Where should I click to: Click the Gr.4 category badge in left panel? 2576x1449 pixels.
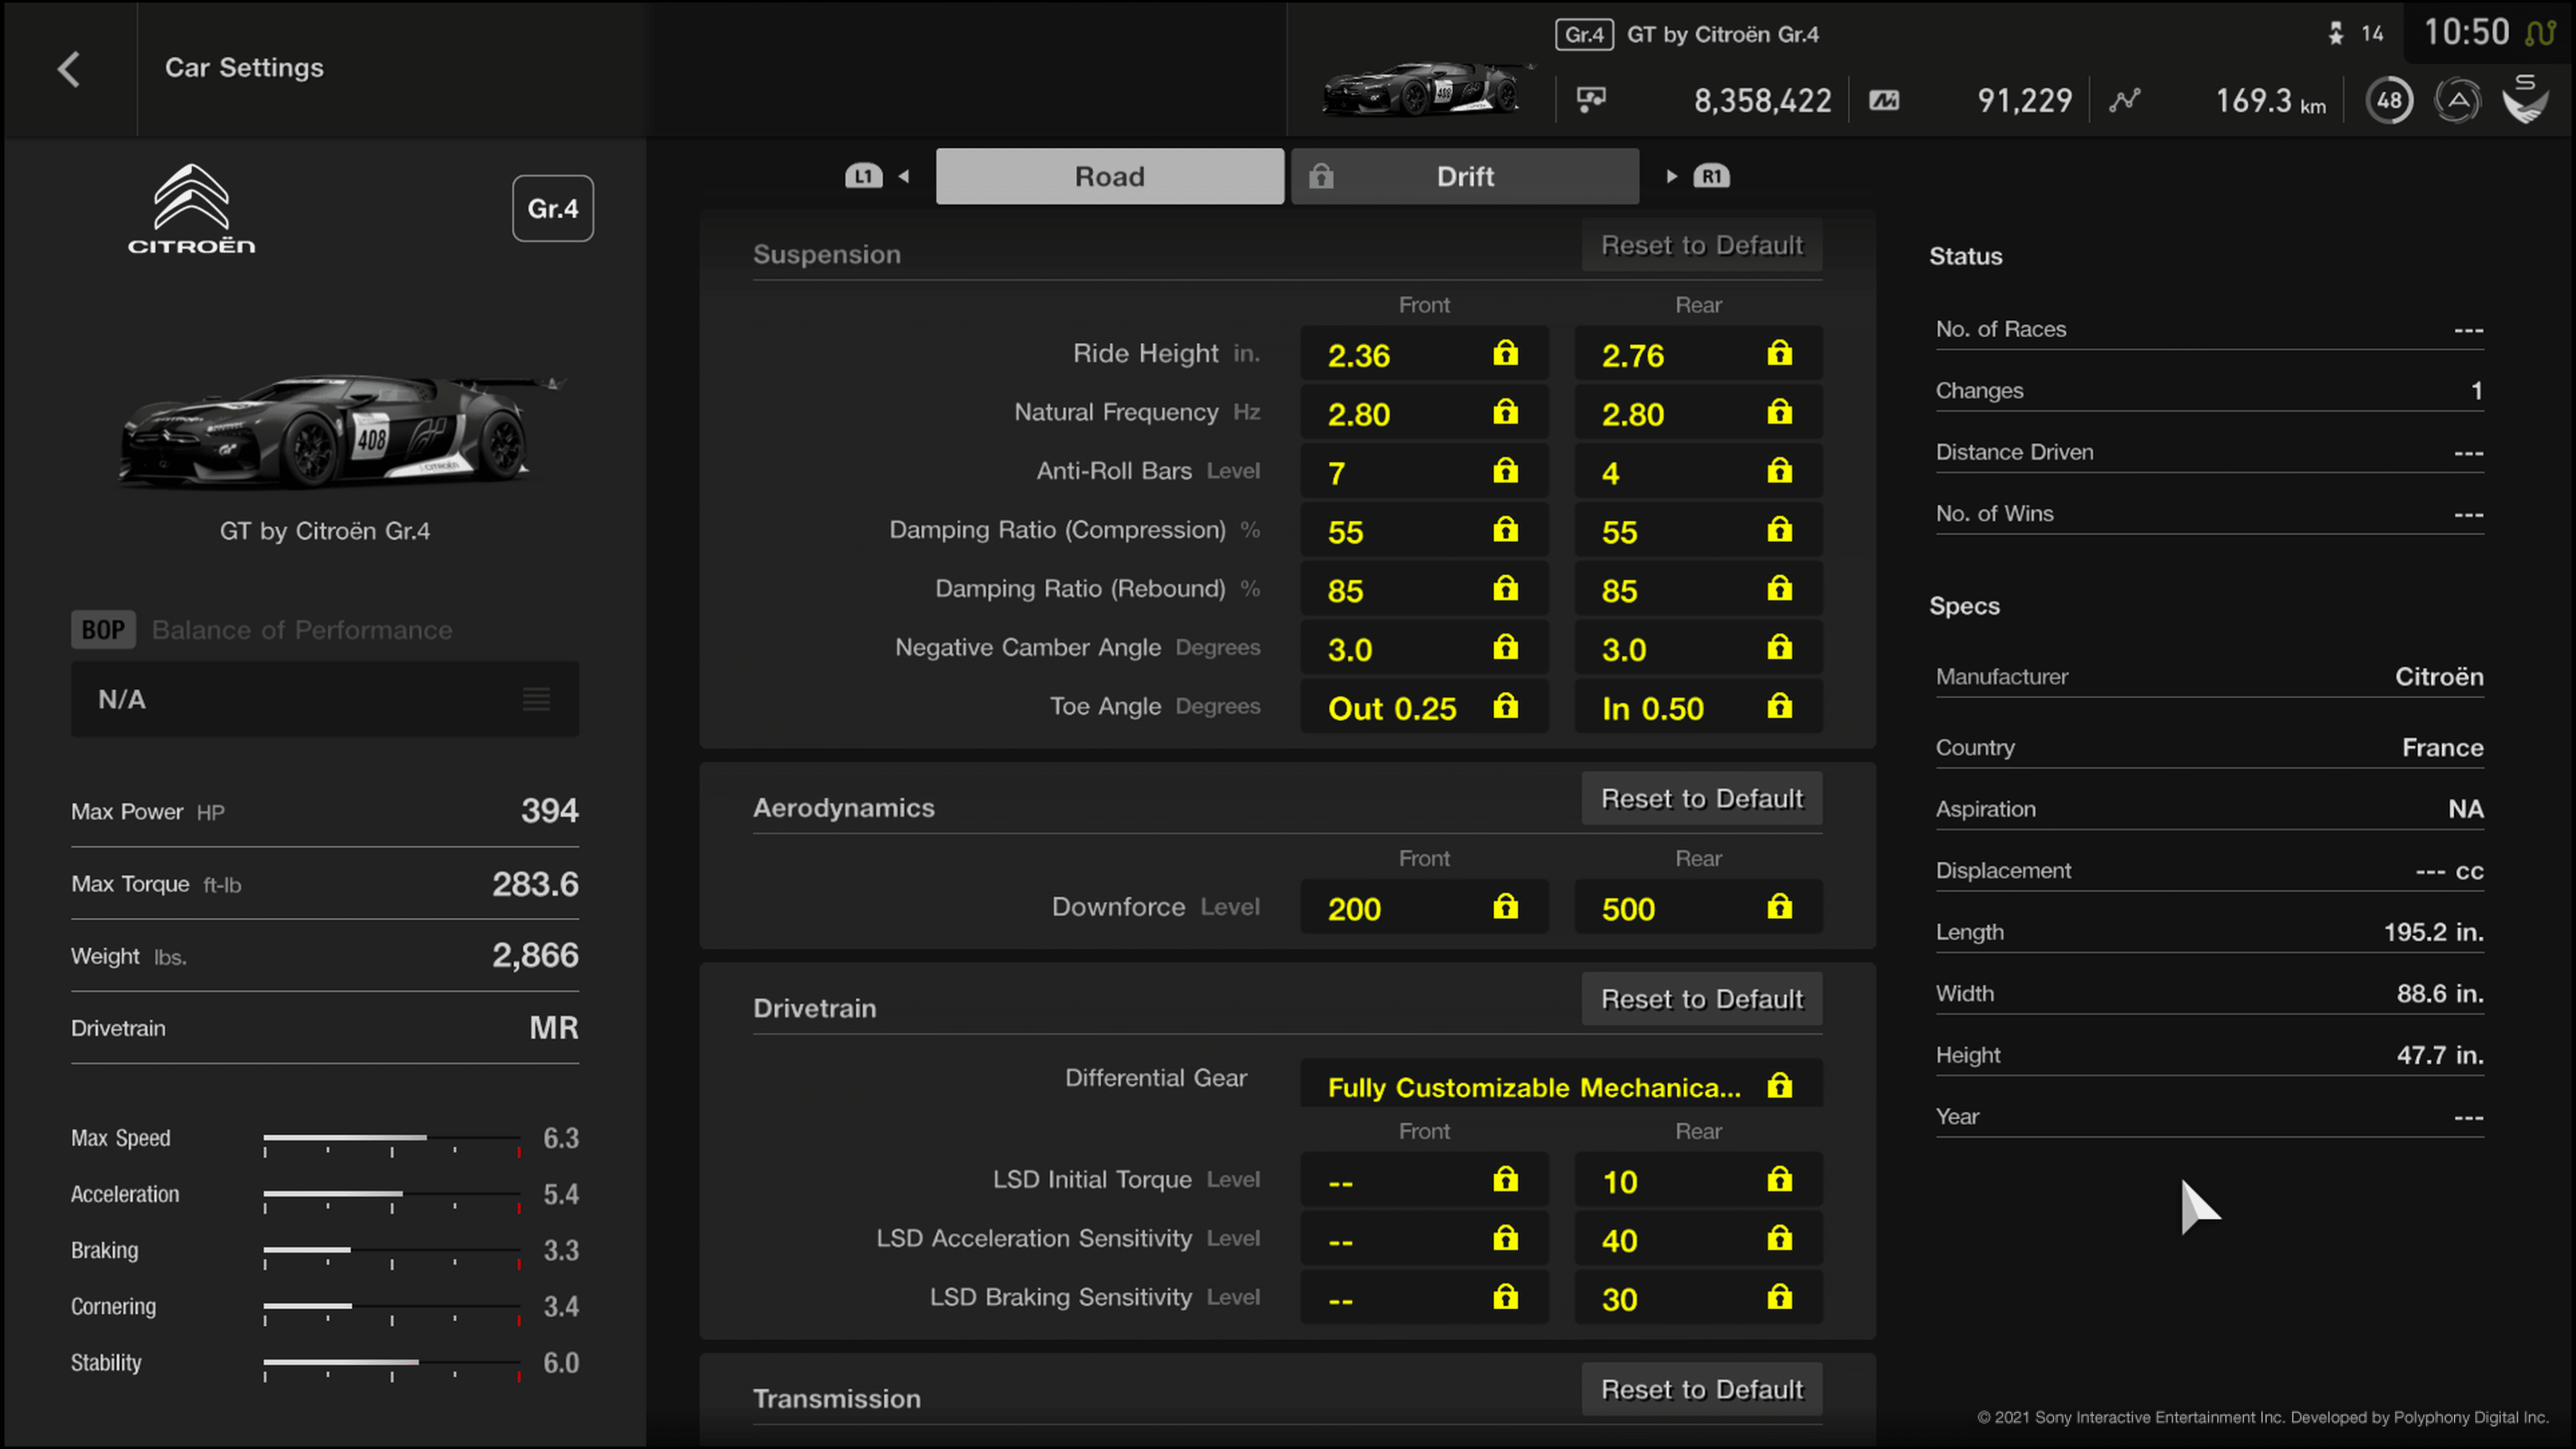point(553,208)
